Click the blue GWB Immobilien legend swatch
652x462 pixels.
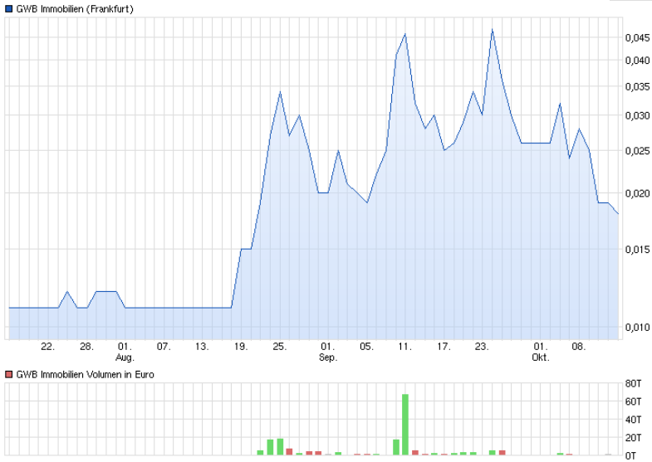[x=9, y=9]
